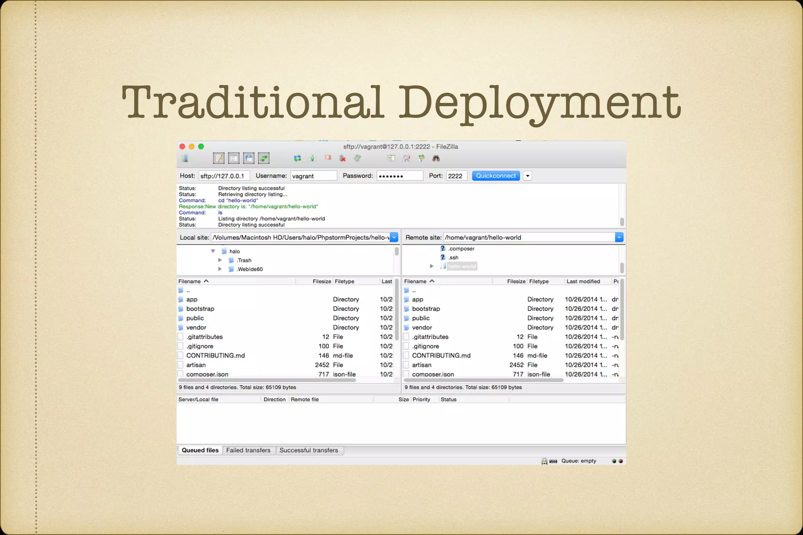Click the remote artisan file icon

point(406,365)
